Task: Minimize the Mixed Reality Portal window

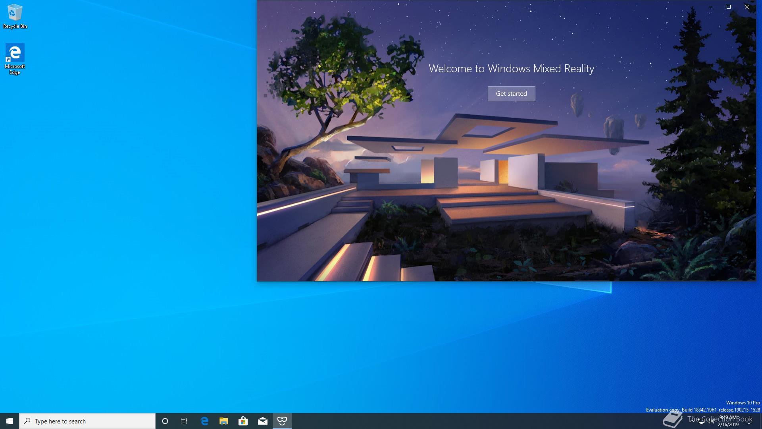Action: click(x=710, y=7)
